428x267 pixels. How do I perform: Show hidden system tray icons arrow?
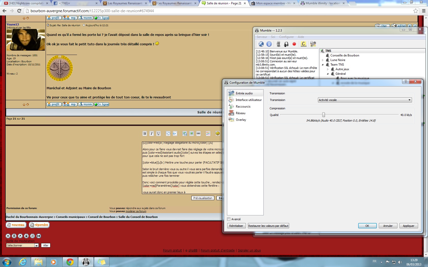[x=381, y=262]
